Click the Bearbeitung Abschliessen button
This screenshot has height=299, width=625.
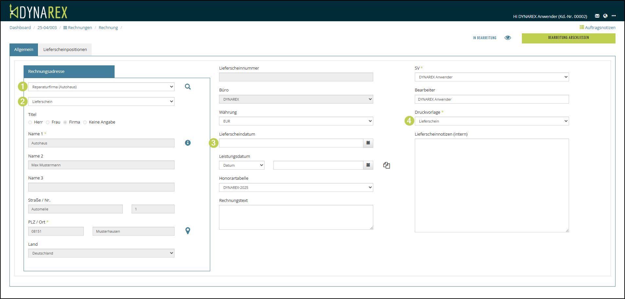[568, 38]
